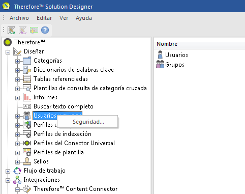Select the Tablas referenciadas label

pyautogui.click(x=60, y=79)
